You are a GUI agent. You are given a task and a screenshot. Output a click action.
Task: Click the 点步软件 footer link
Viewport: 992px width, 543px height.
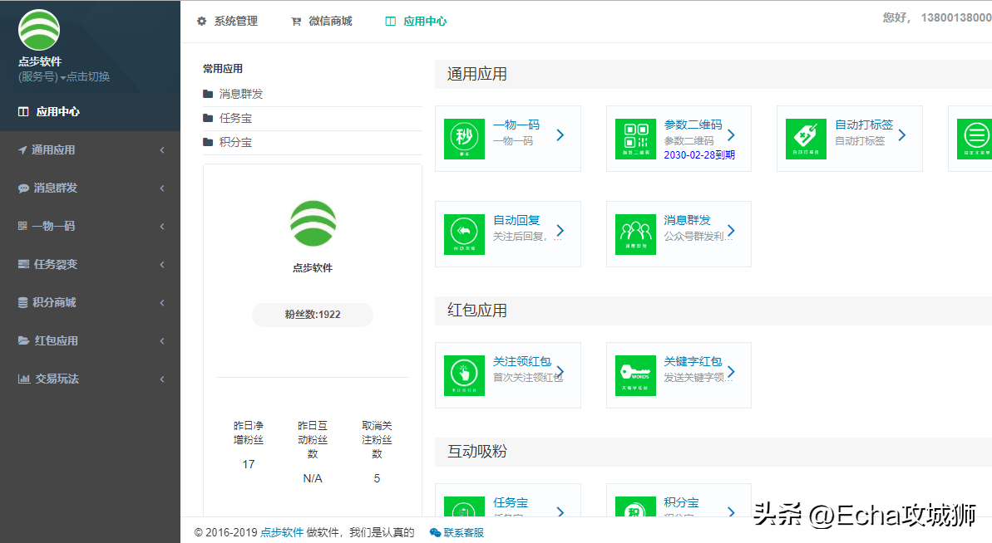282,533
